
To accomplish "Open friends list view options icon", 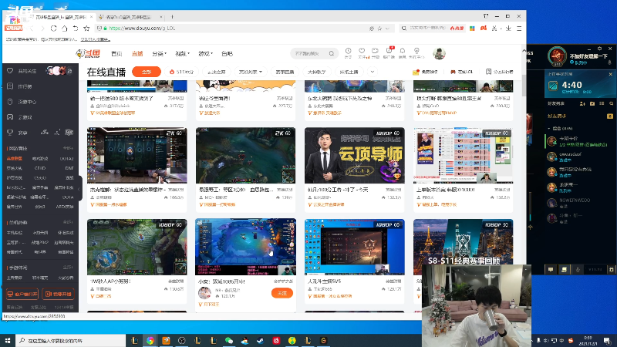I will (x=602, y=103).
